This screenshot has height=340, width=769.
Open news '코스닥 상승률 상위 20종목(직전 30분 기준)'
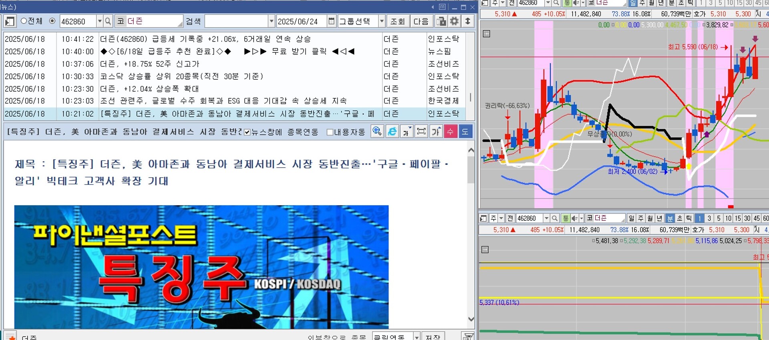(181, 76)
